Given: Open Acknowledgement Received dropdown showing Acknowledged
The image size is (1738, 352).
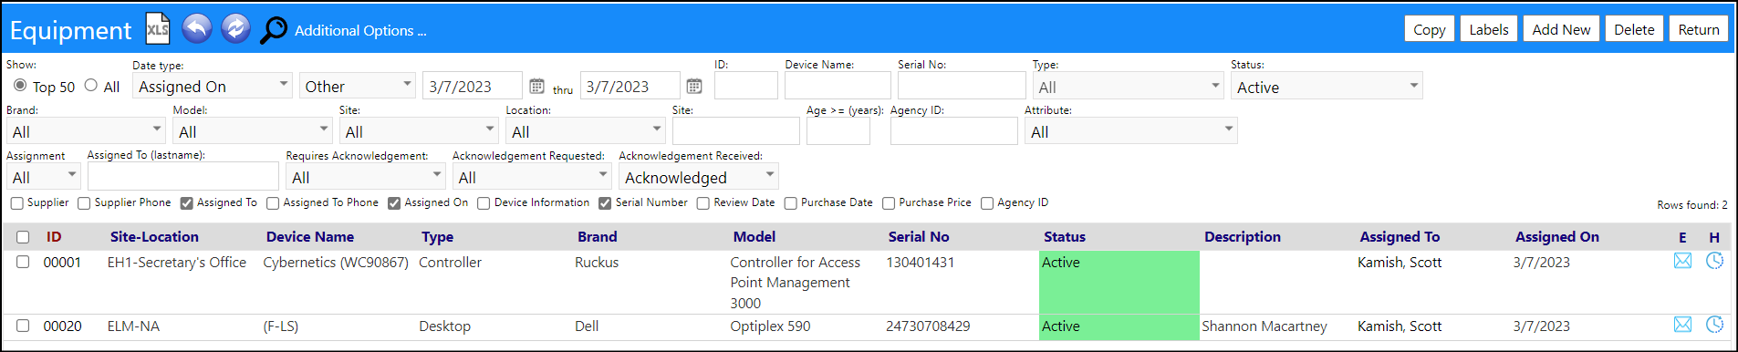Looking at the screenshot, I should click(699, 176).
